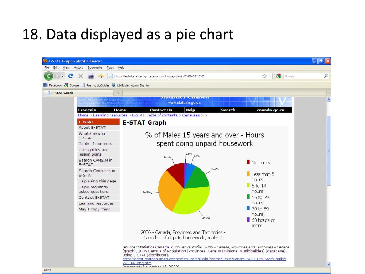The height and width of the screenshot is (274, 365).
Task: Open Help using this page
Action: [x=97, y=181]
